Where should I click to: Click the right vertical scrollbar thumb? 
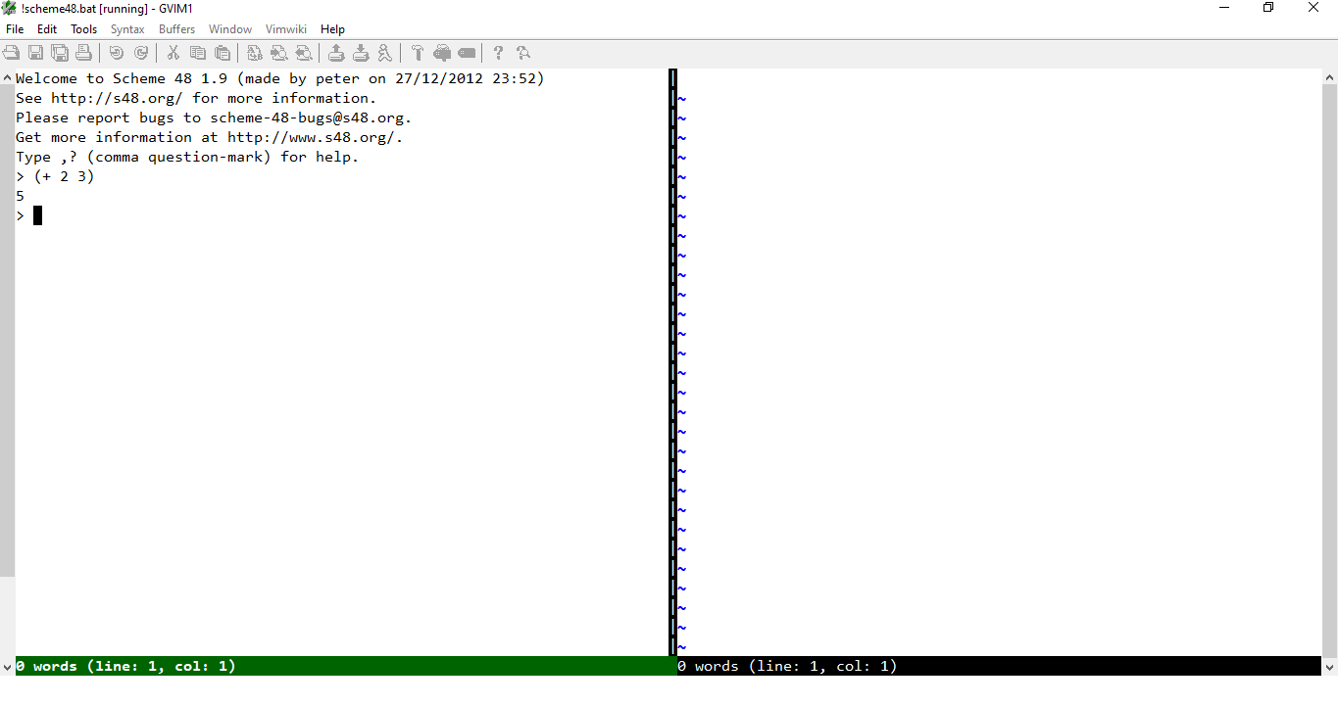coord(1330,372)
